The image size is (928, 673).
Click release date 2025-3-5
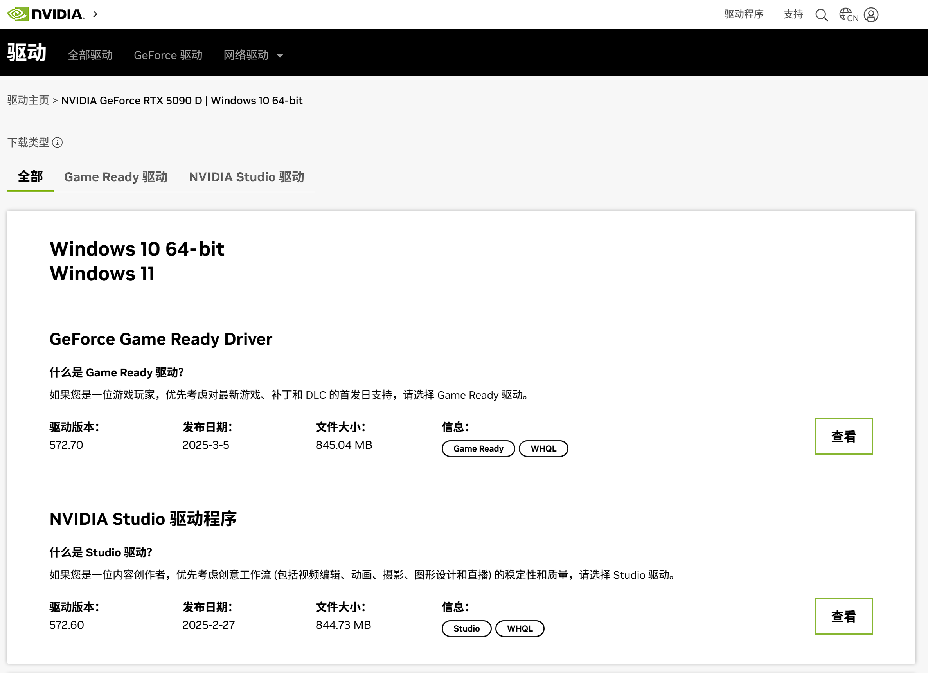point(206,445)
